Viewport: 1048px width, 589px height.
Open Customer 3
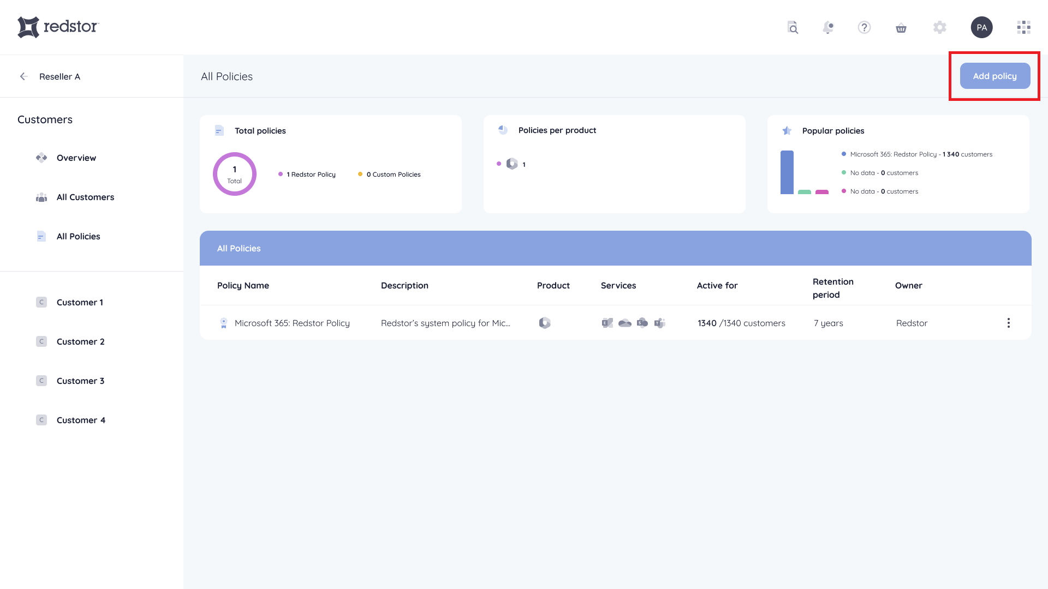coord(80,381)
